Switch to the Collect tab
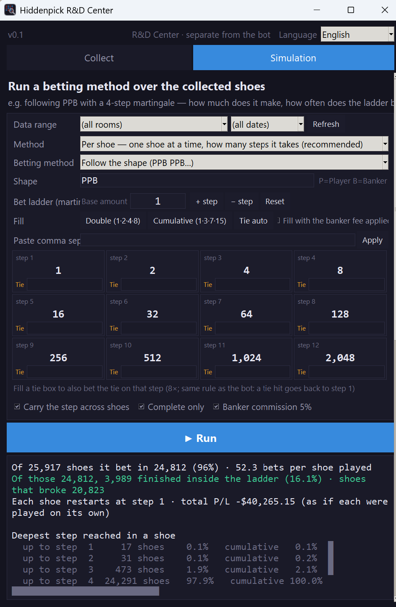The width and height of the screenshot is (396, 607). (x=99, y=58)
